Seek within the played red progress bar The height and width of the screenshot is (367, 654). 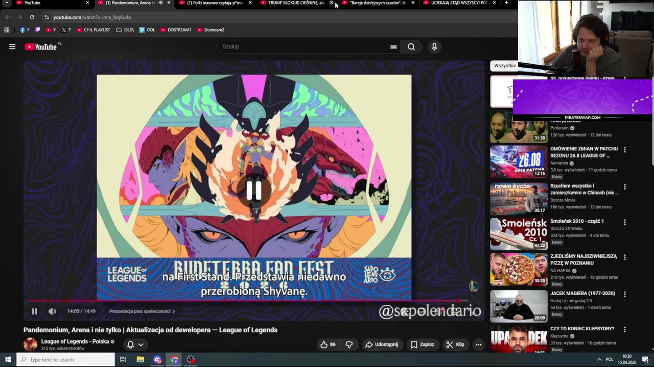click(x=243, y=301)
